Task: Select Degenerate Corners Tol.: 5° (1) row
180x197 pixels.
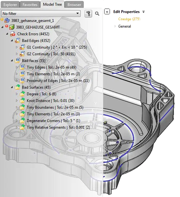Action: [54, 120]
